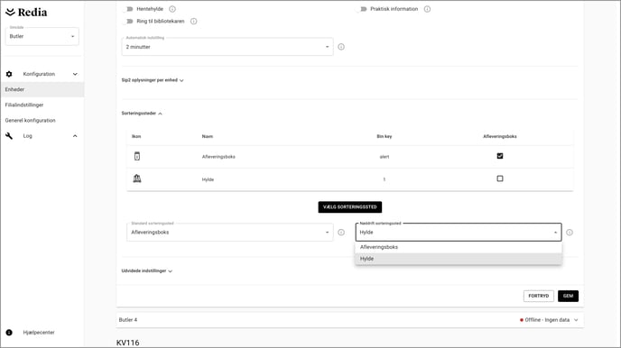Click the Ikon column header
This screenshot has height=348, width=621.
click(136, 136)
